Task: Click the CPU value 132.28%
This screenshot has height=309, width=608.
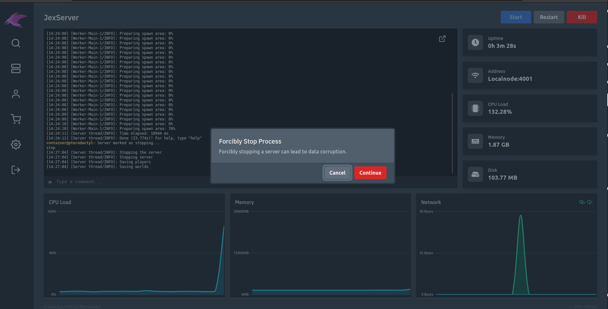Action: click(x=500, y=112)
